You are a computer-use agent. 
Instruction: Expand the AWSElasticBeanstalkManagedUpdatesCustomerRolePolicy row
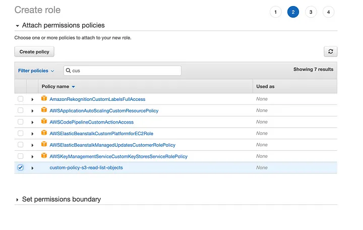32,145
